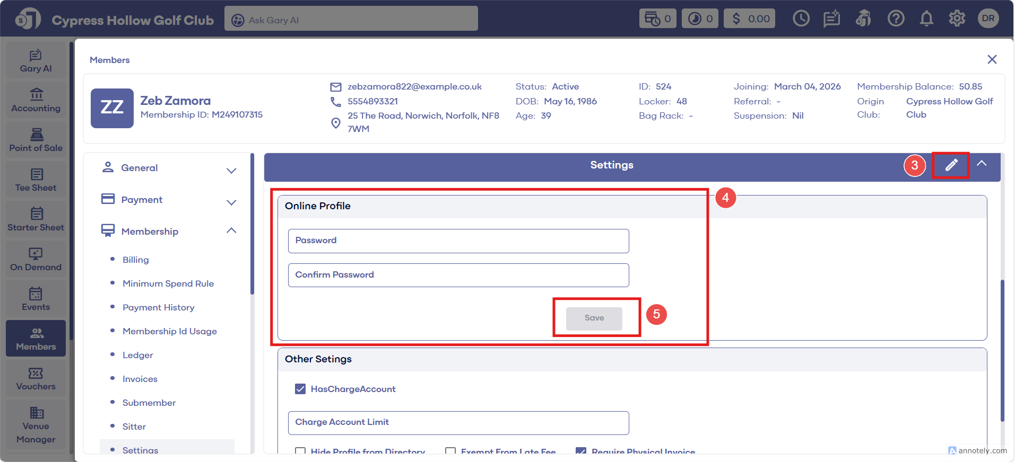Open the notifications bell icon
This screenshot has width=1015, height=462.
coord(926,19)
